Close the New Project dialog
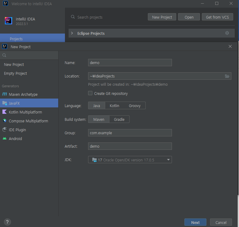The width and height of the screenshot is (239, 227). [x=230, y=46]
